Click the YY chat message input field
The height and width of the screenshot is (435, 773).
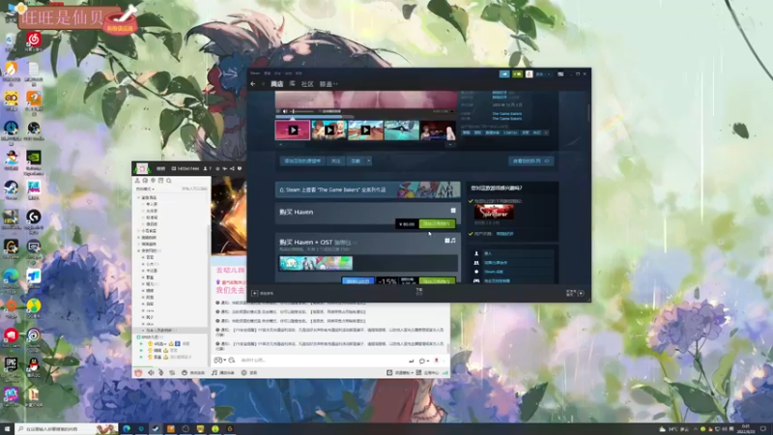click(x=323, y=361)
